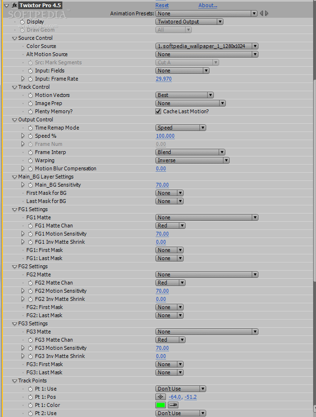Toggle the Speed % stopwatch
Image resolution: width=316 pixels, height=417 pixels.
tap(30, 136)
